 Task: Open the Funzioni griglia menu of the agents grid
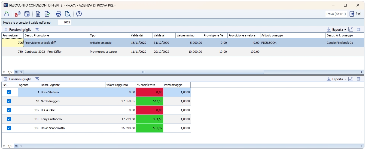pyautogui.click(x=17, y=79)
